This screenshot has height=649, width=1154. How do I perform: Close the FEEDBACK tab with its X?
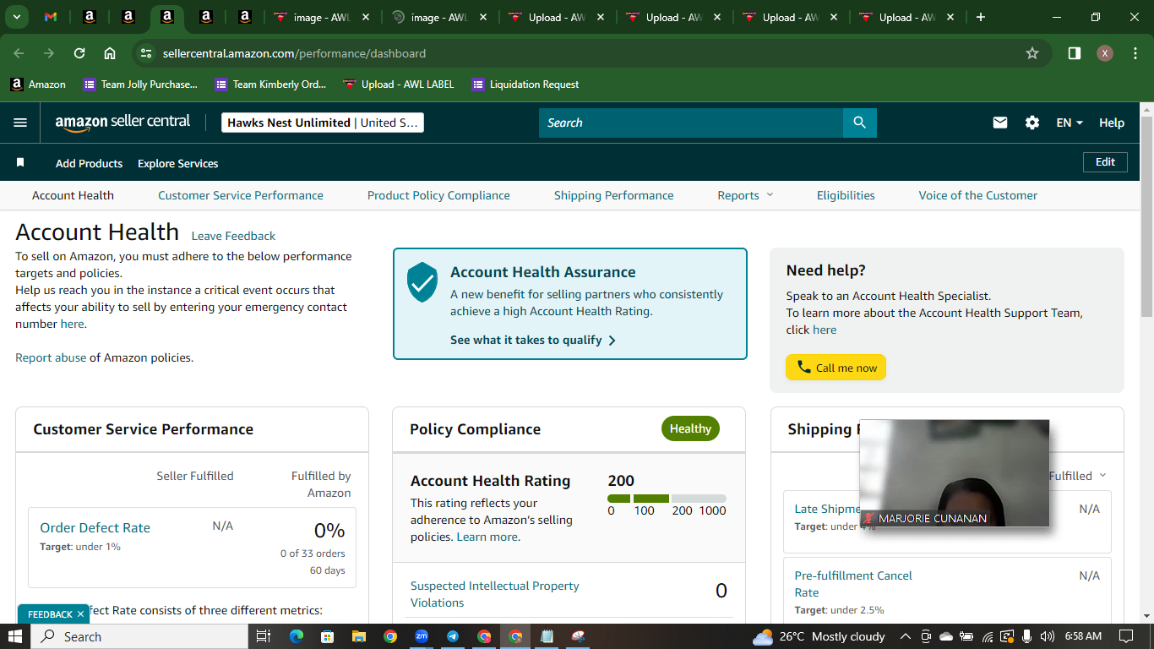80,614
